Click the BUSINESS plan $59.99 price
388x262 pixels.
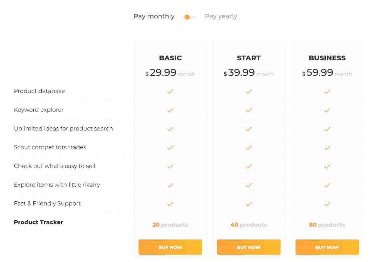[318, 73]
